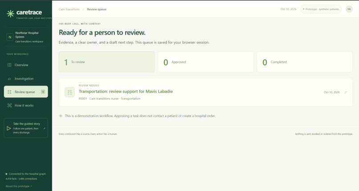Select Review queue in the sidebar
Image resolution: width=359 pixels, height=191 pixels.
(26, 92)
